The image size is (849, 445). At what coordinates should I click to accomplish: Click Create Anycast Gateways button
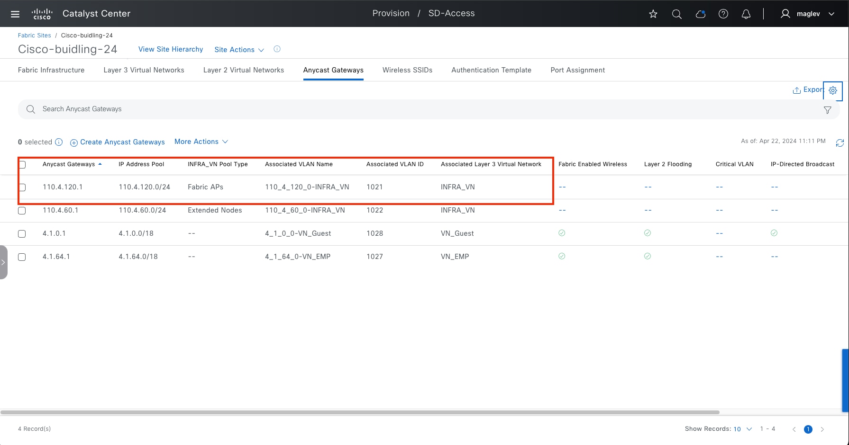[x=118, y=142]
